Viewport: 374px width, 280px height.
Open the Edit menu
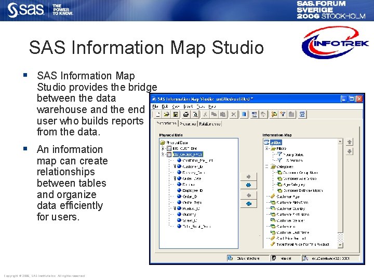[x=165, y=106]
